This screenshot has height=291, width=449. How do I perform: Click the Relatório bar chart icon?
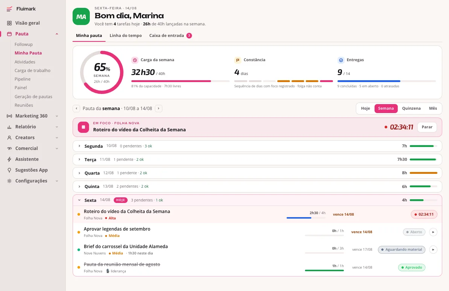click(9, 127)
